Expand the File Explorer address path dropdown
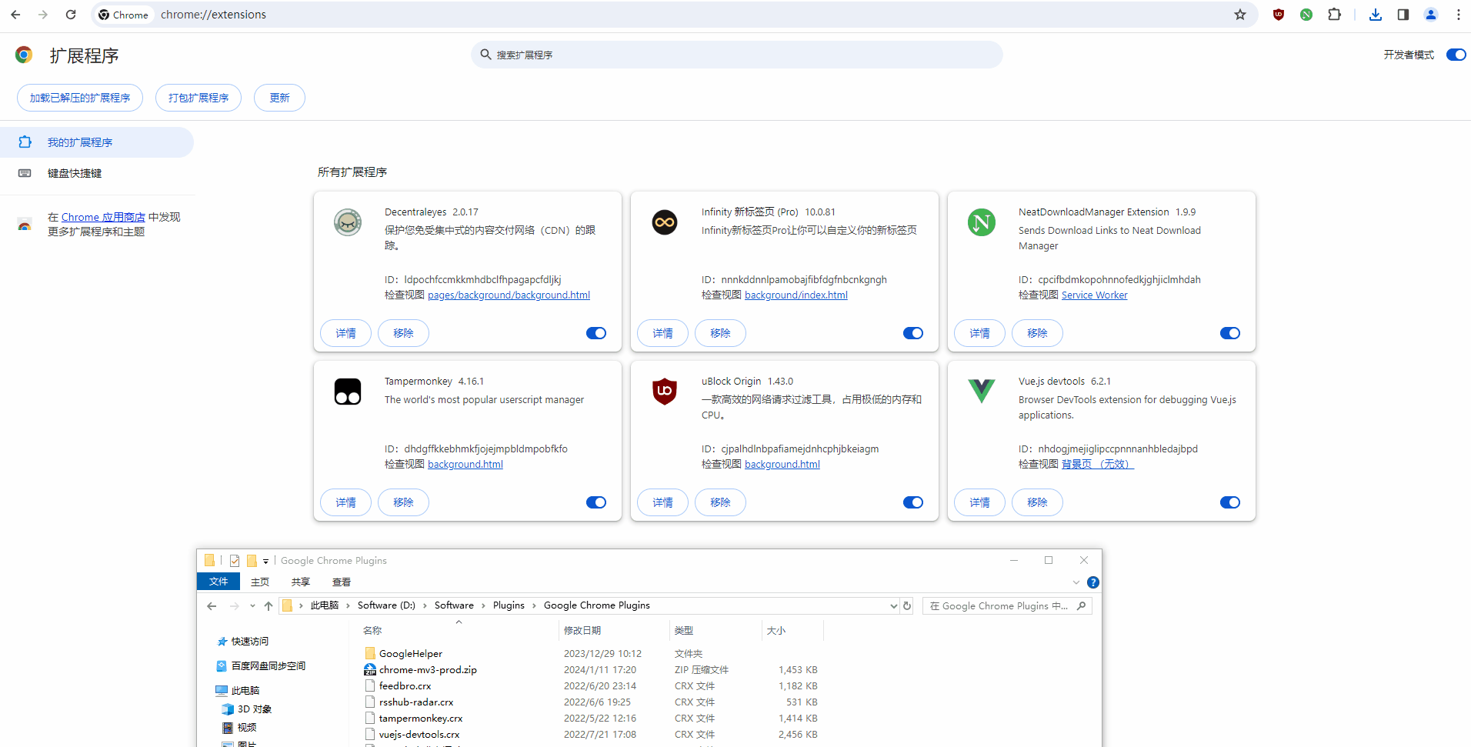The image size is (1471, 747). tap(893, 606)
